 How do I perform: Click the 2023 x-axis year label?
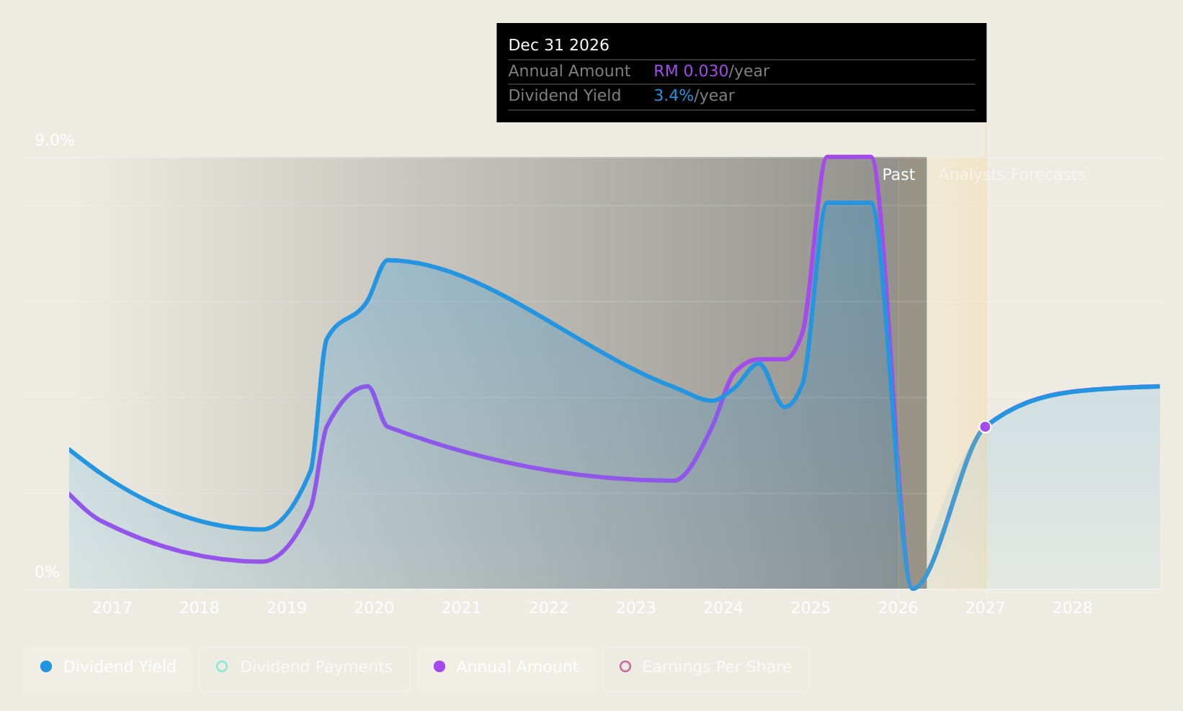[x=636, y=608]
